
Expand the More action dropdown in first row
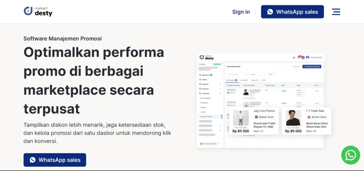tap(317, 91)
